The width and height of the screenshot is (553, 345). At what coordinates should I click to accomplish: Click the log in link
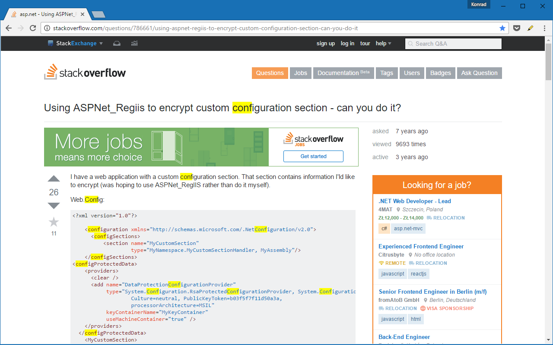click(347, 44)
